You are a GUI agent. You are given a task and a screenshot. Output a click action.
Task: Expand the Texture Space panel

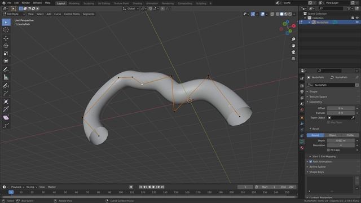(x=318, y=96)
